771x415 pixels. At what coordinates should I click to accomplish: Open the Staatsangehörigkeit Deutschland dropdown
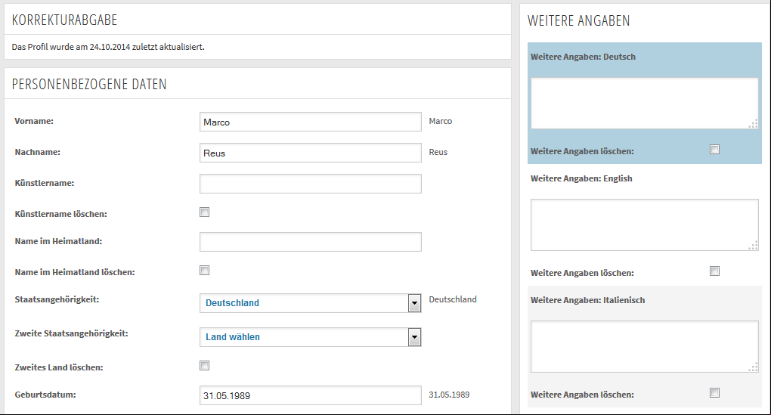tap(310, 303)
